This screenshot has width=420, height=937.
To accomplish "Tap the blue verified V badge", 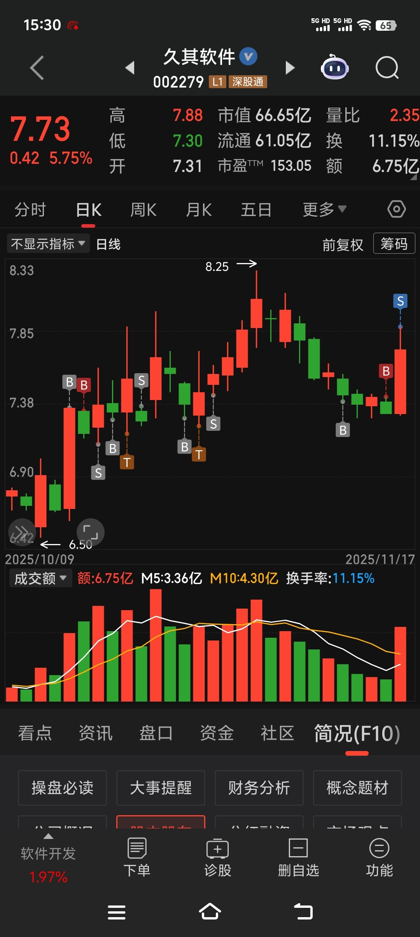I will [x=248, y=56].
